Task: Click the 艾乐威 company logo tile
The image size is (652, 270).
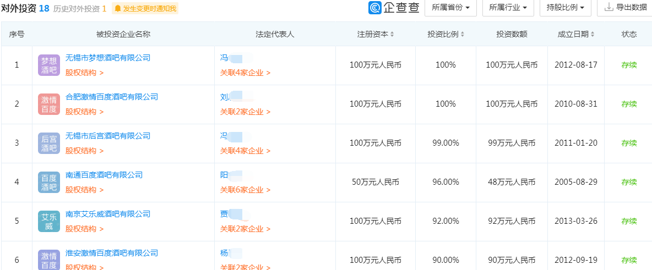Action: click(x=49, y=222)
